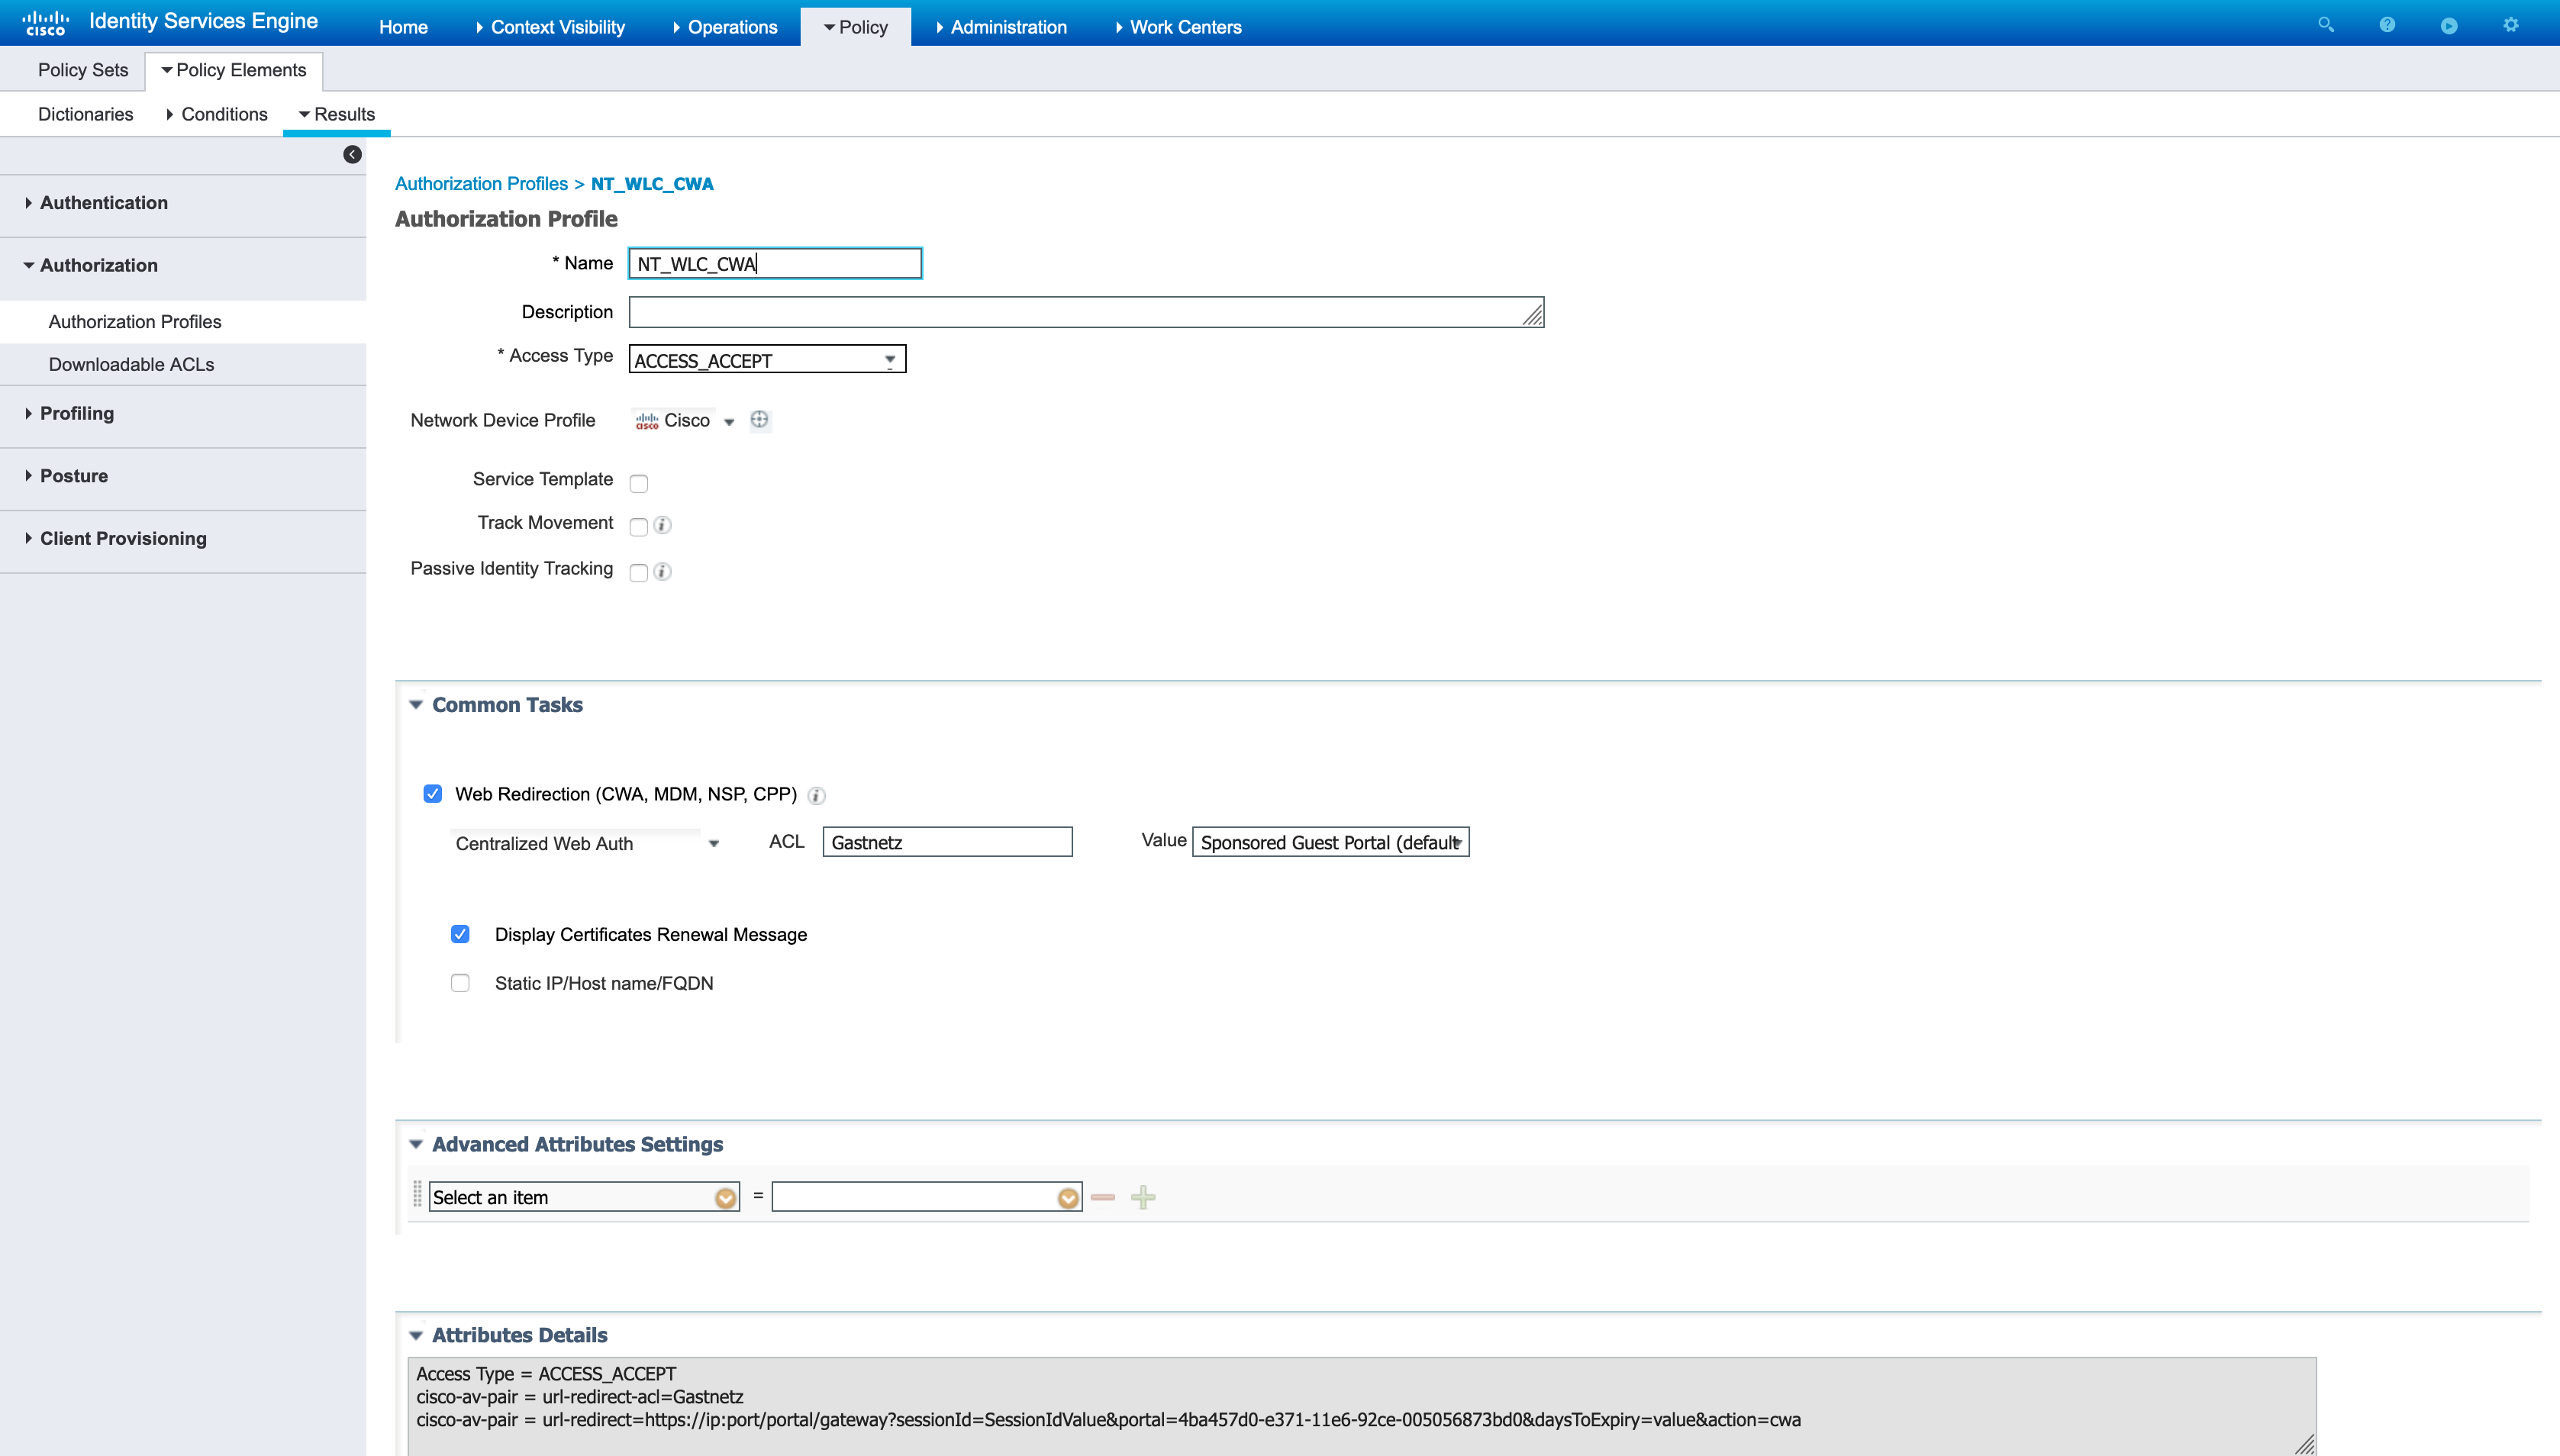Collapse the Attributes Details section

click(416, 1335)
